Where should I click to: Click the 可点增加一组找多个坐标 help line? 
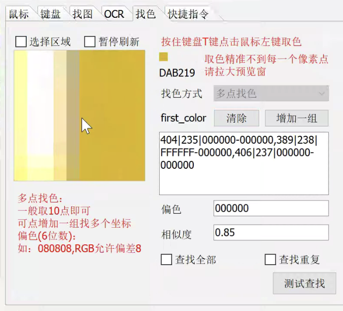coord(74,223)
